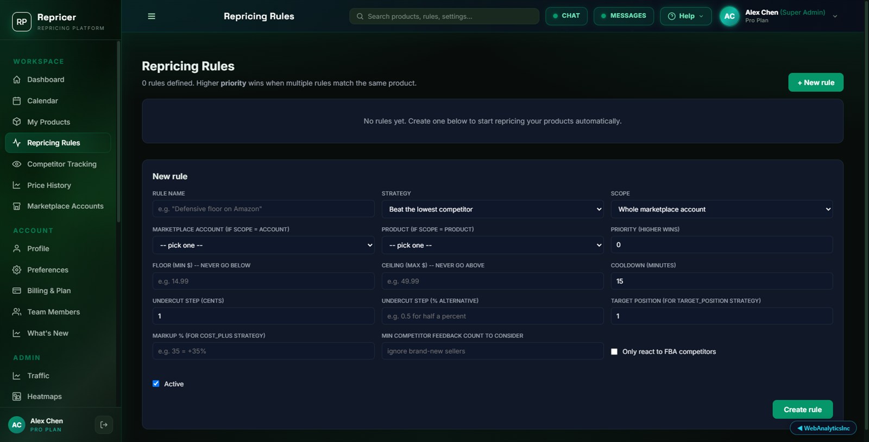Image resolution: width=869 pixels, height=442 pixels.
Task: Expand the Help menu
Action: coord(686,16)
